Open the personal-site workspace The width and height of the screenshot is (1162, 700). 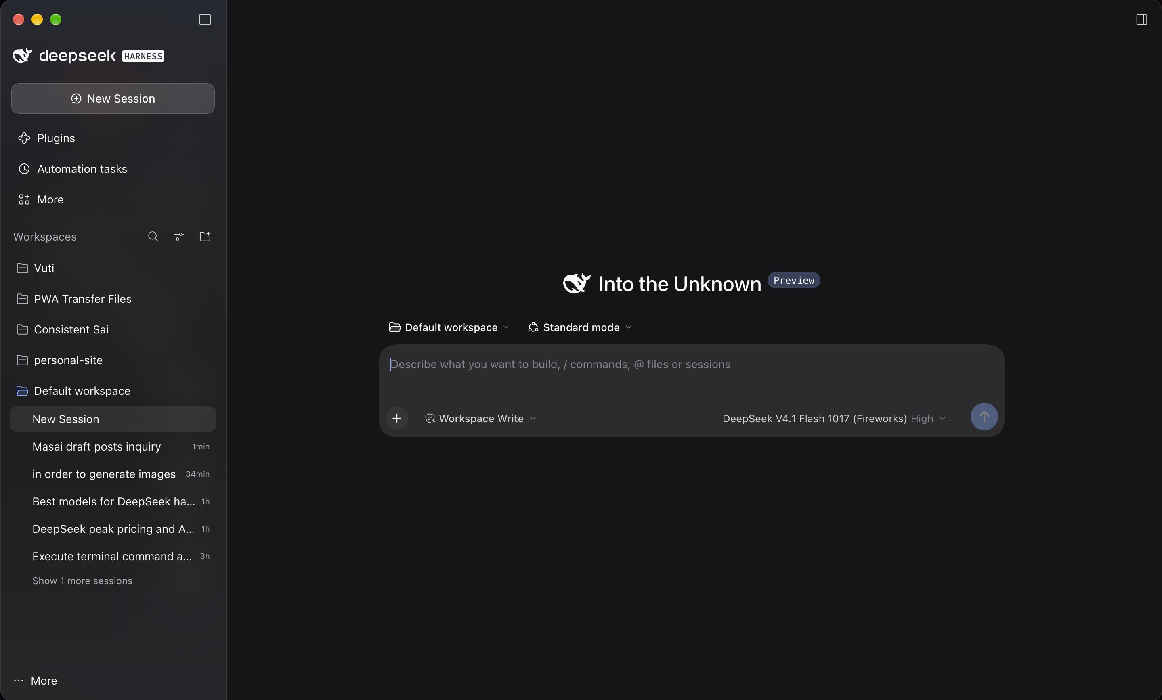[113, 360]
